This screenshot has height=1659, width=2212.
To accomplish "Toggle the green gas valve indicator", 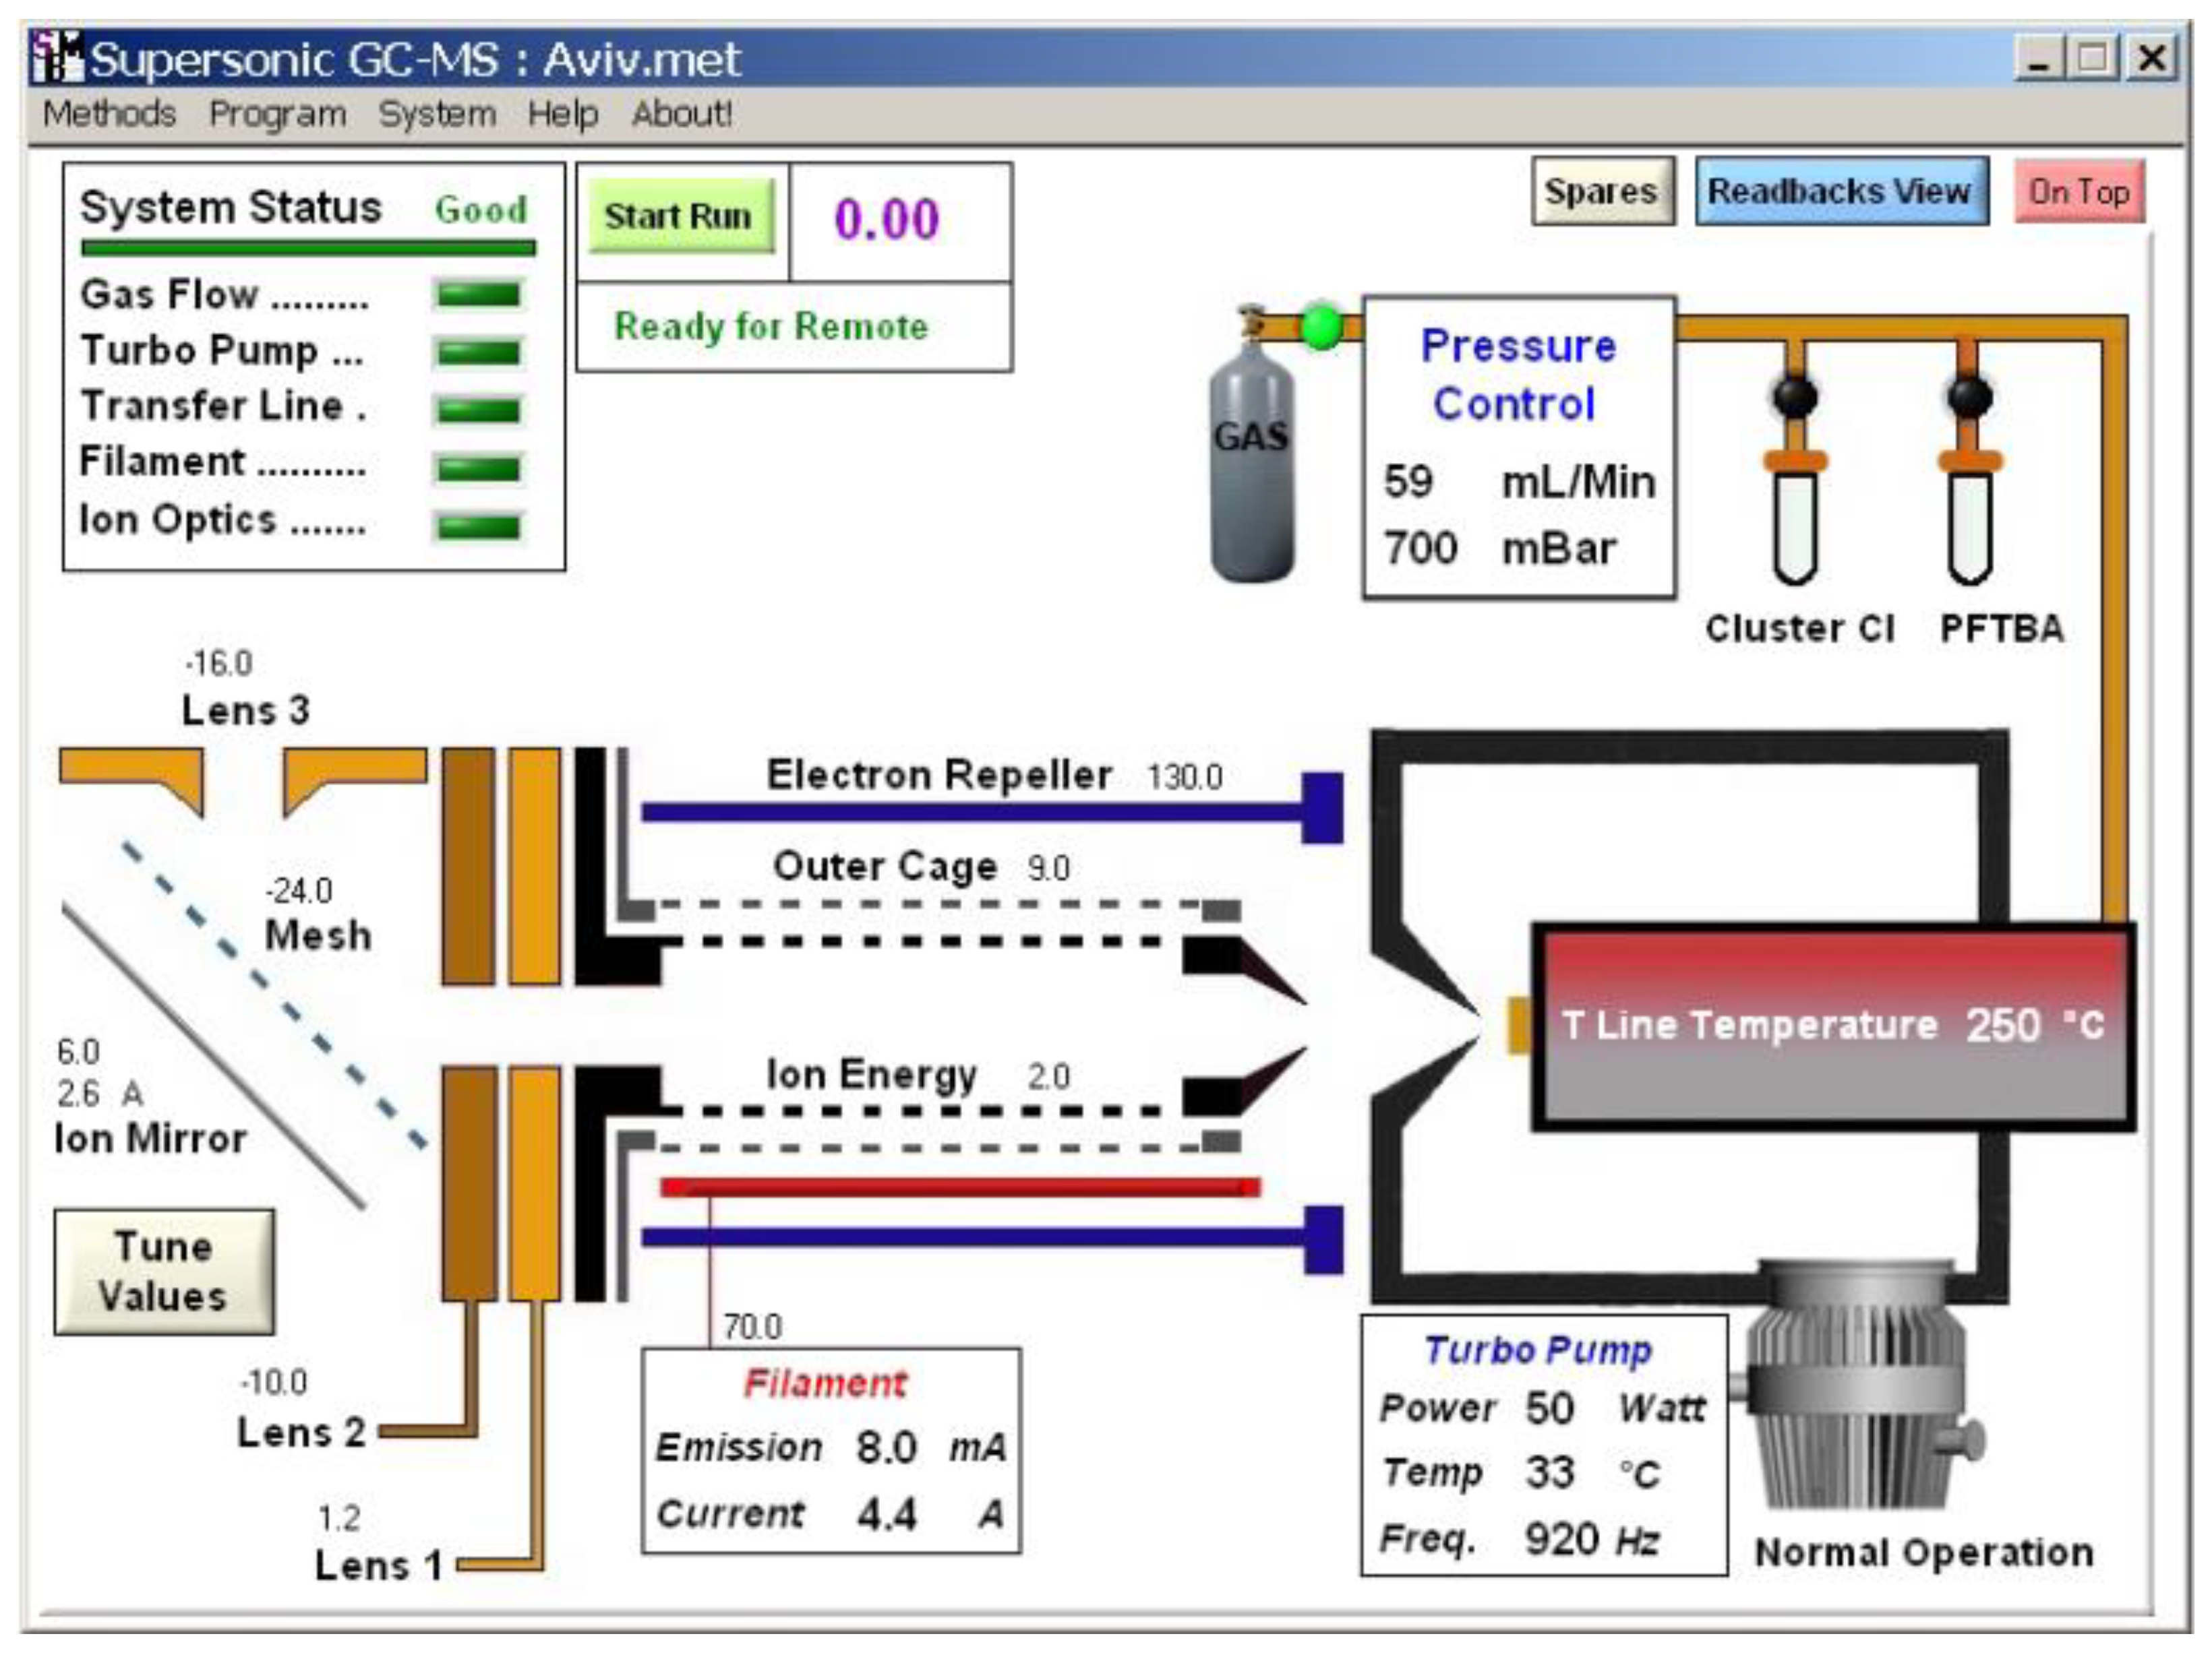I will tap(1321, 327).
